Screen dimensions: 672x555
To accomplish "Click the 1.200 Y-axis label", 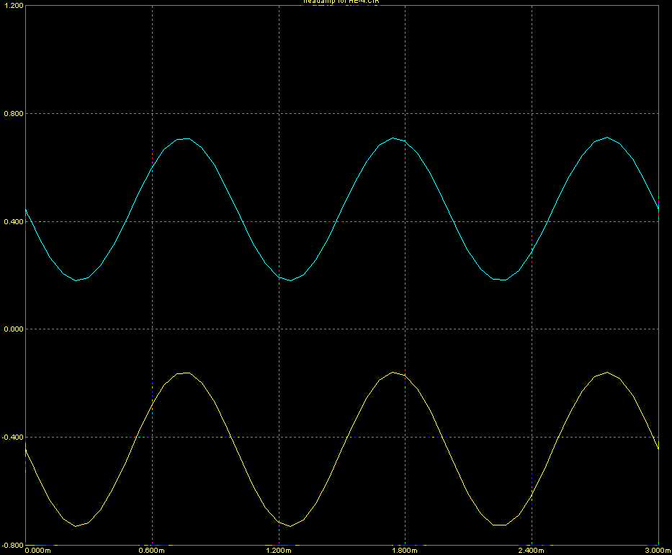I will pos(14,6).
